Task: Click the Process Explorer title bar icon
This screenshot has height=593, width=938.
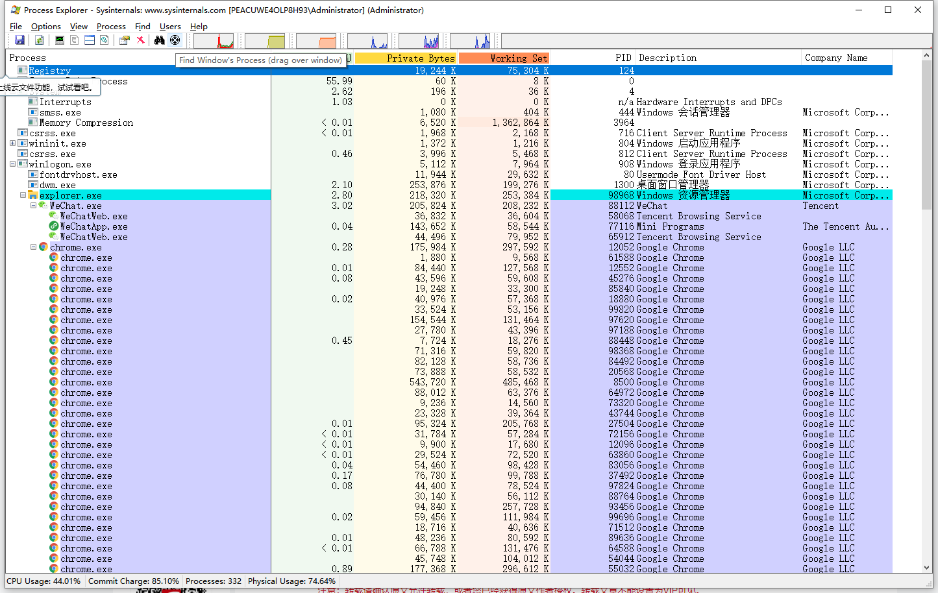Action: pyautogui.click(x=16, y=10)
